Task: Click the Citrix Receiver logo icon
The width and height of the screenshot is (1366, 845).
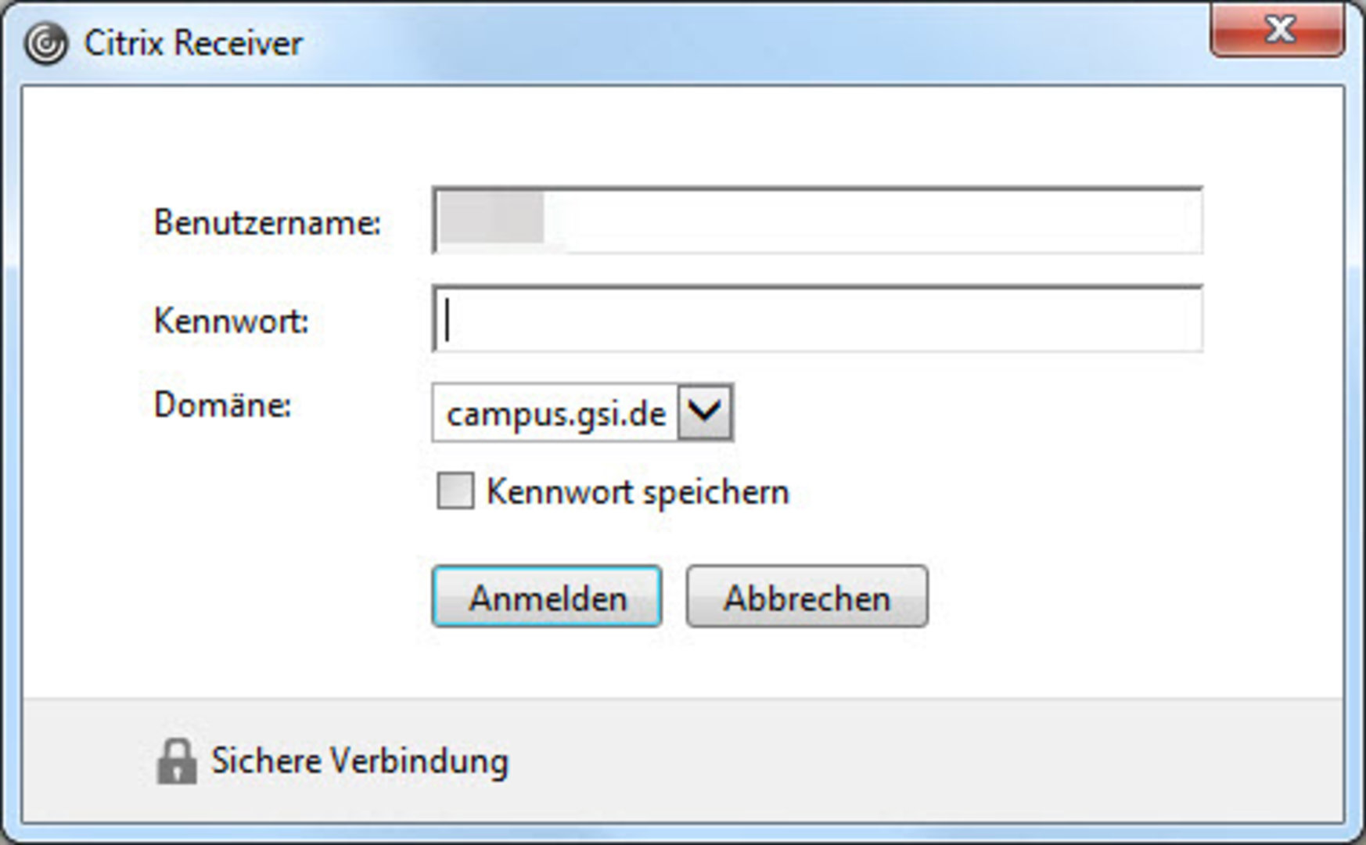Action: [x=45, y=43]
